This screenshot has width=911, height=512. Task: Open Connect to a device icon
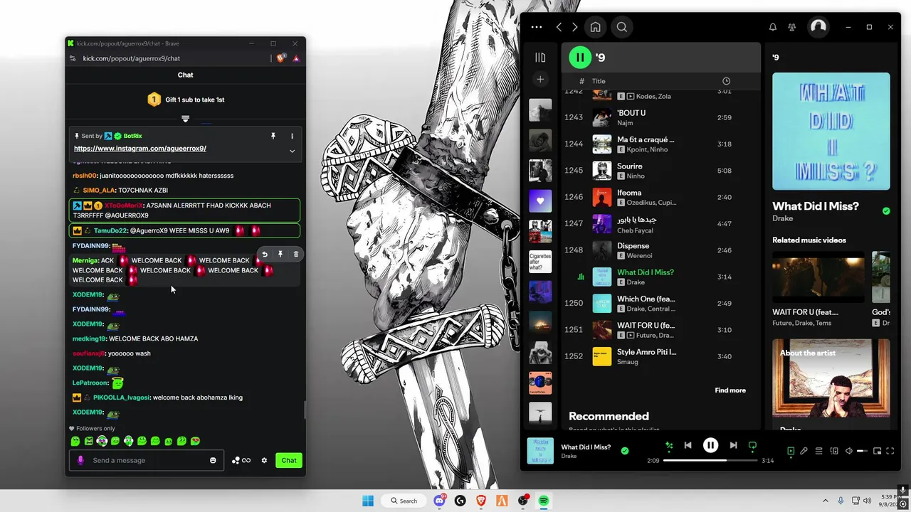click(834, 451)
